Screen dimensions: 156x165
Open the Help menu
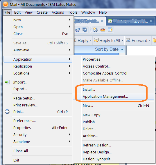103,12
